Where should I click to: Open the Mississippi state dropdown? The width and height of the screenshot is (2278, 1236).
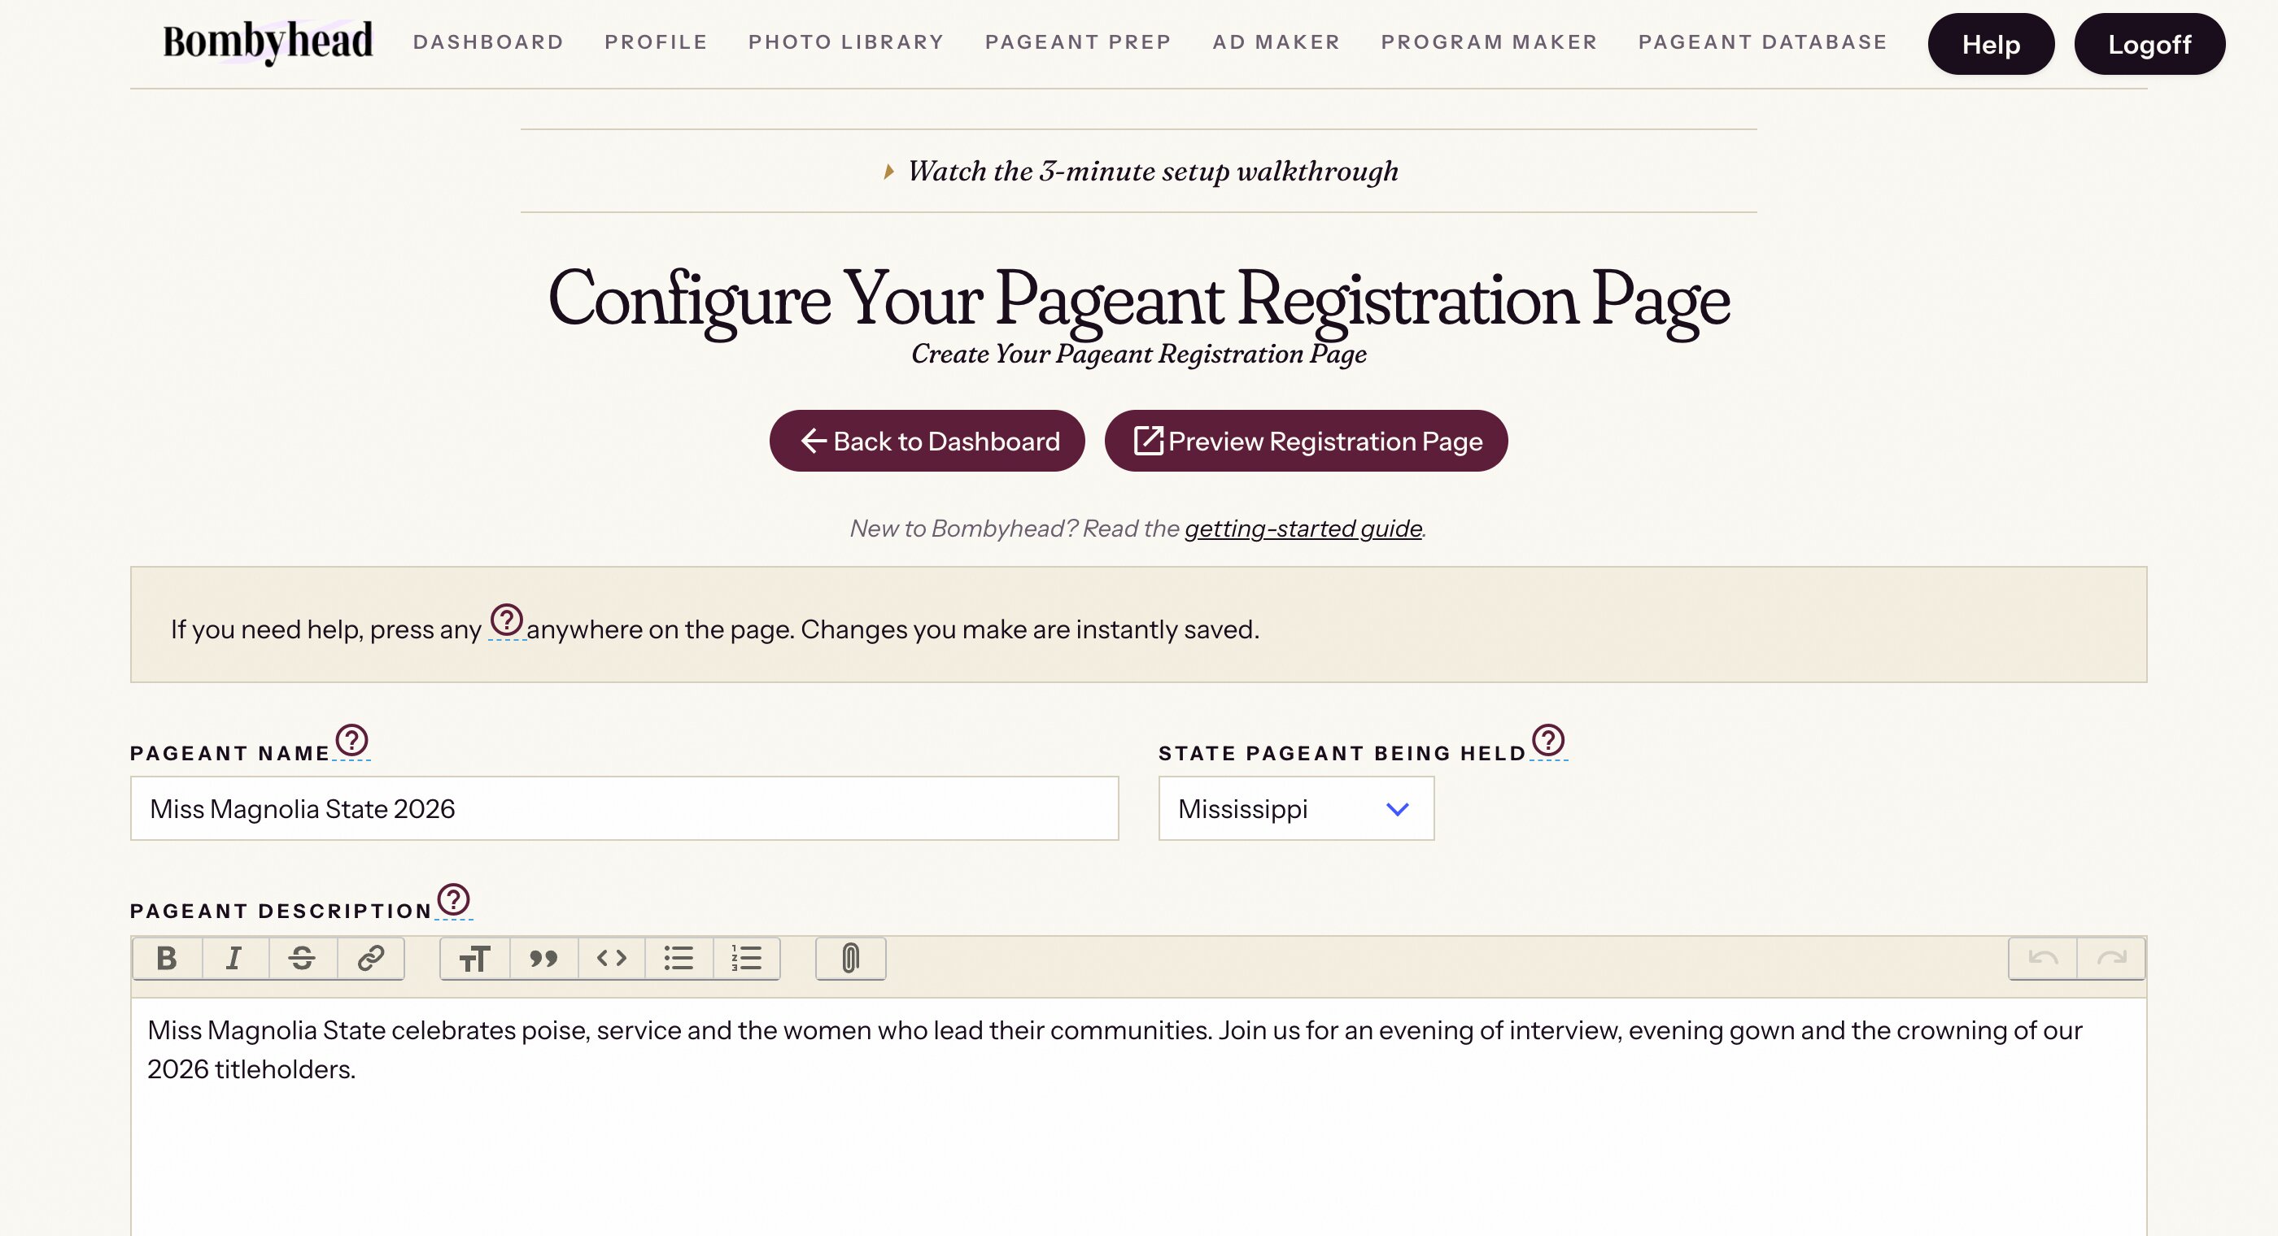1296,809
